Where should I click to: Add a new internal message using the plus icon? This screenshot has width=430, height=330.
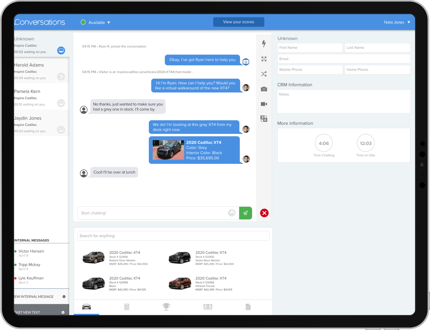(64, 296)
